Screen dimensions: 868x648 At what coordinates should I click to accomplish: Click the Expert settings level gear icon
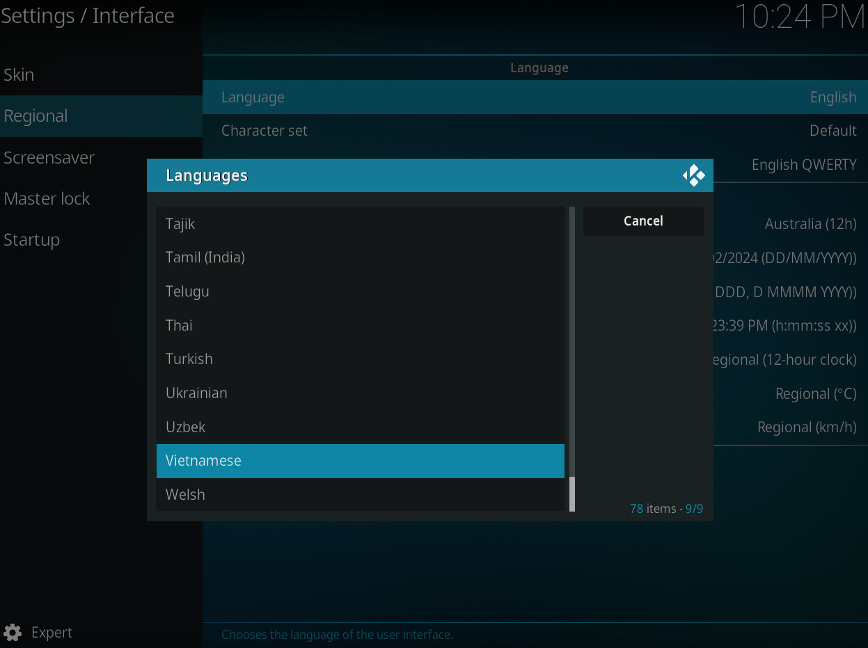tap(12, 633)
